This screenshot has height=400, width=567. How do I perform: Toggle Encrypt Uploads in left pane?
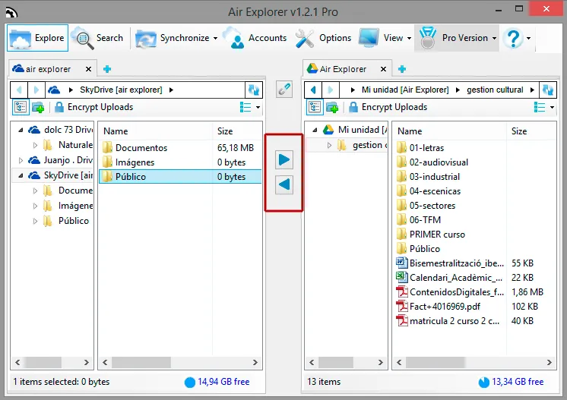(x=93, y=107)
